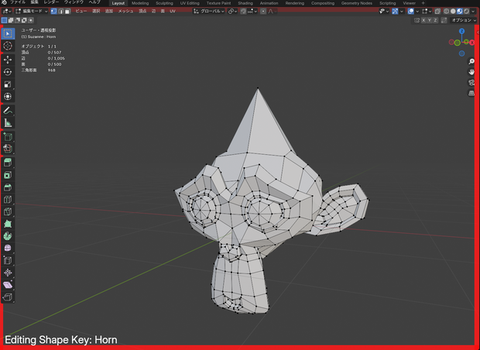The width and height of the screenshot is (480, 350).
Task: Select the Shear tool
Action: (8, 285)
